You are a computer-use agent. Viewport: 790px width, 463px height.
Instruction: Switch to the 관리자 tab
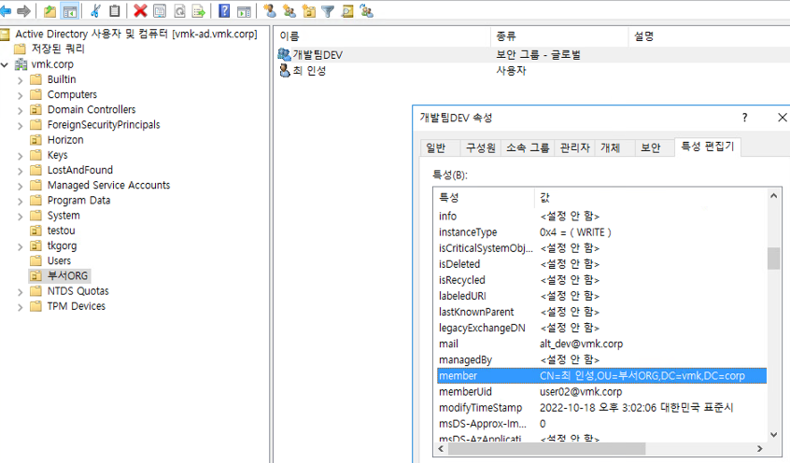pos(575,147)
